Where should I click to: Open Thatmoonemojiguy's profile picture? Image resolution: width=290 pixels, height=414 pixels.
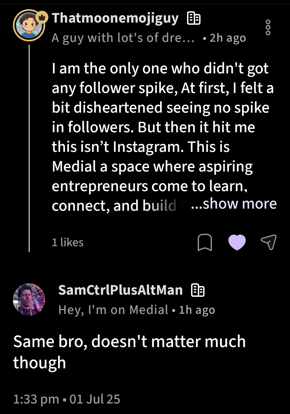[x=29, y=26]
